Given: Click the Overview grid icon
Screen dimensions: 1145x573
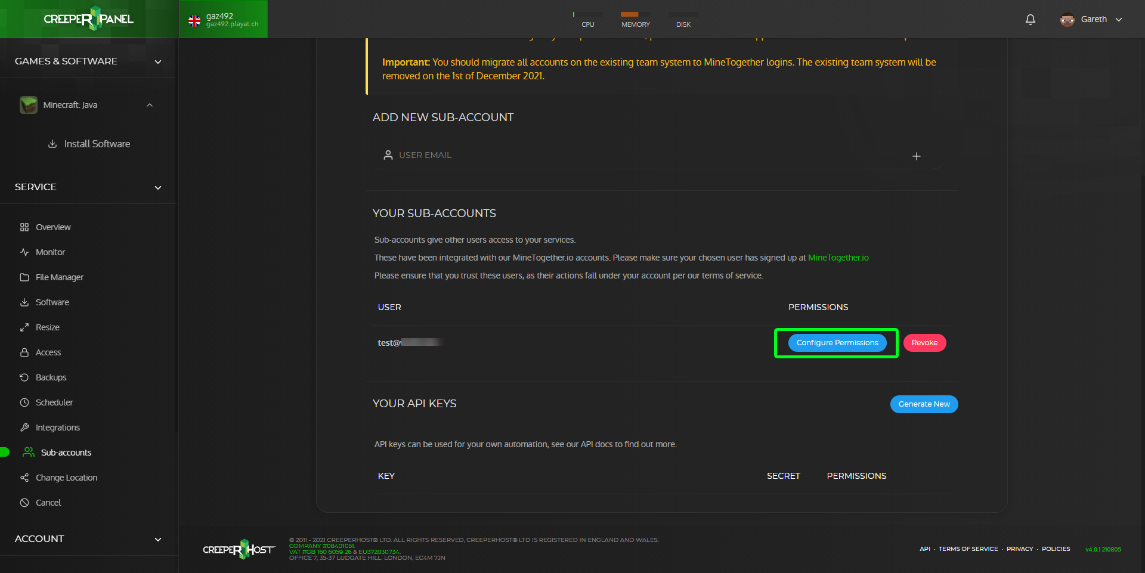Looking at the screenshot, I should tap(24, 227).
